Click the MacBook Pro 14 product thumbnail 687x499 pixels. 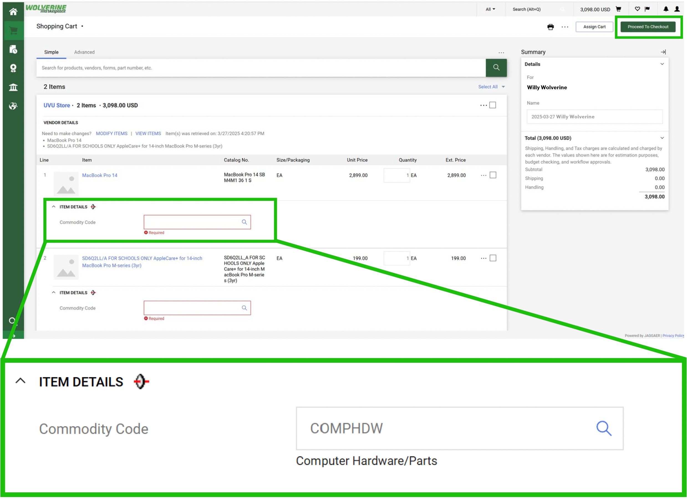click(66, 184)
